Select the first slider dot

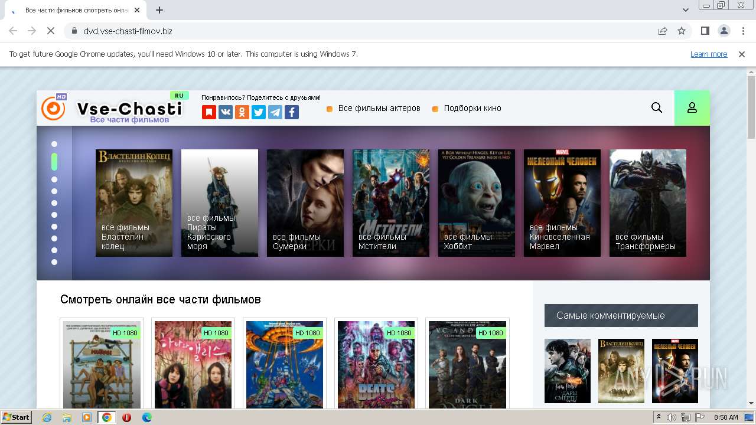pyautogui.click(x=54, y=144)
